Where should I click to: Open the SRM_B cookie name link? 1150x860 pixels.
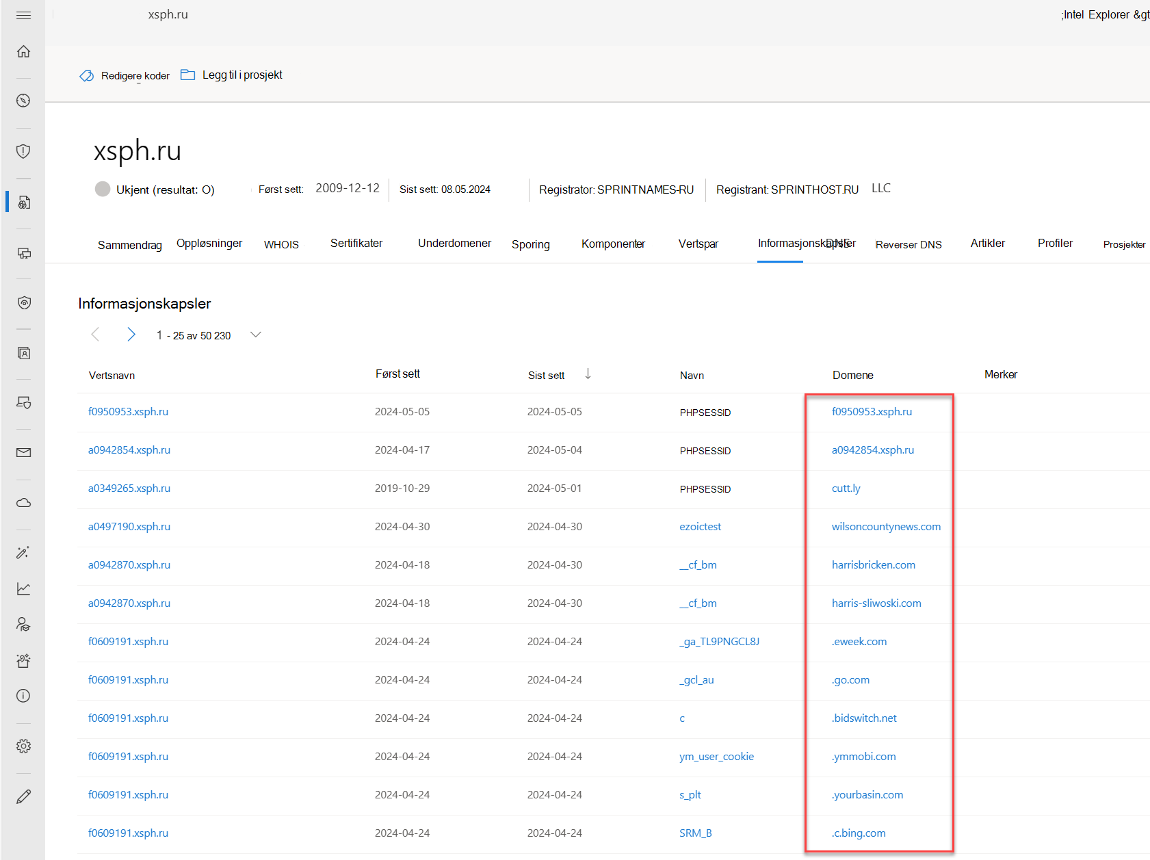[x=696, y=833]
